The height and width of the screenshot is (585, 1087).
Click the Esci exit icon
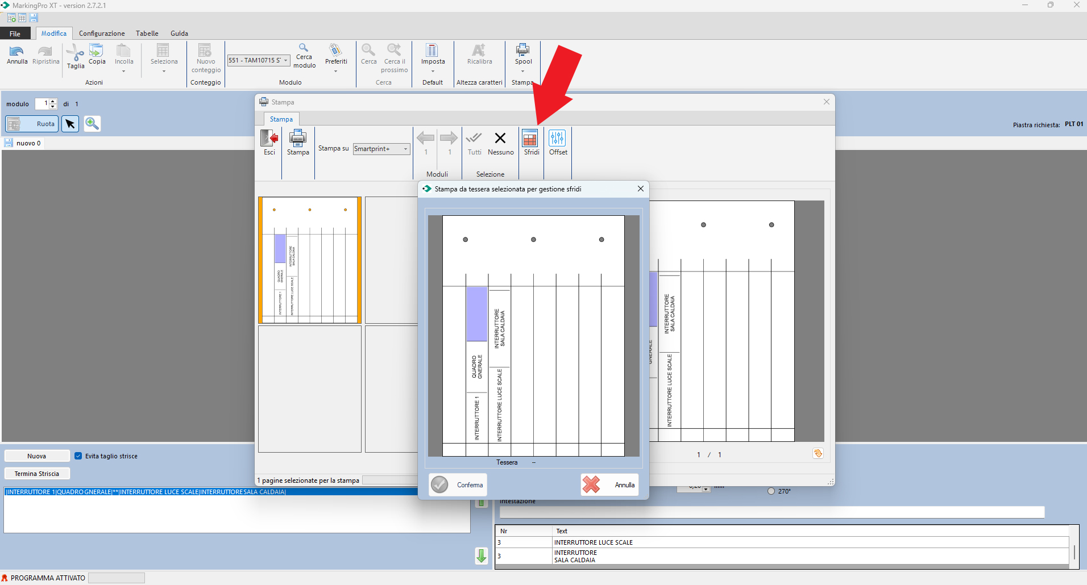(269, 139)
